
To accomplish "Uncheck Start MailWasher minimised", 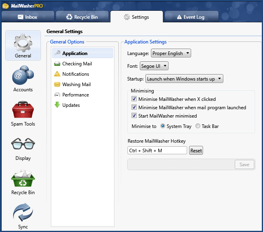I will pyautogui.click(x=134, y=116).
